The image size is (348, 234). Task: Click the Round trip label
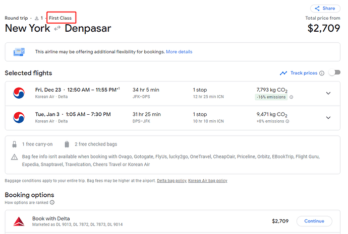pyautogui.click(x=16, y=18)
